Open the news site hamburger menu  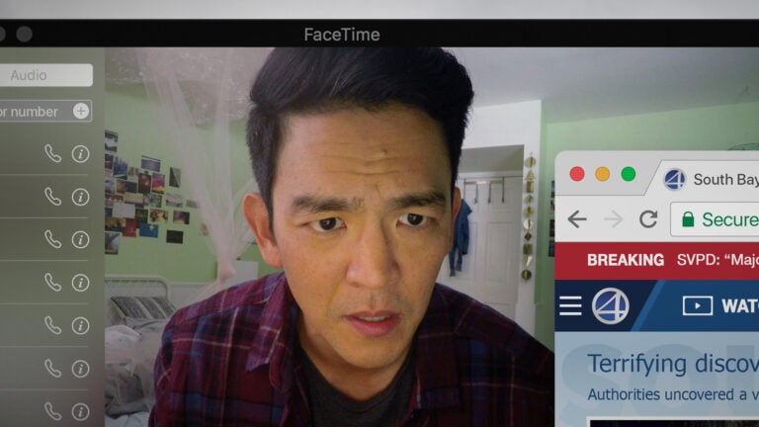(570, 306)
